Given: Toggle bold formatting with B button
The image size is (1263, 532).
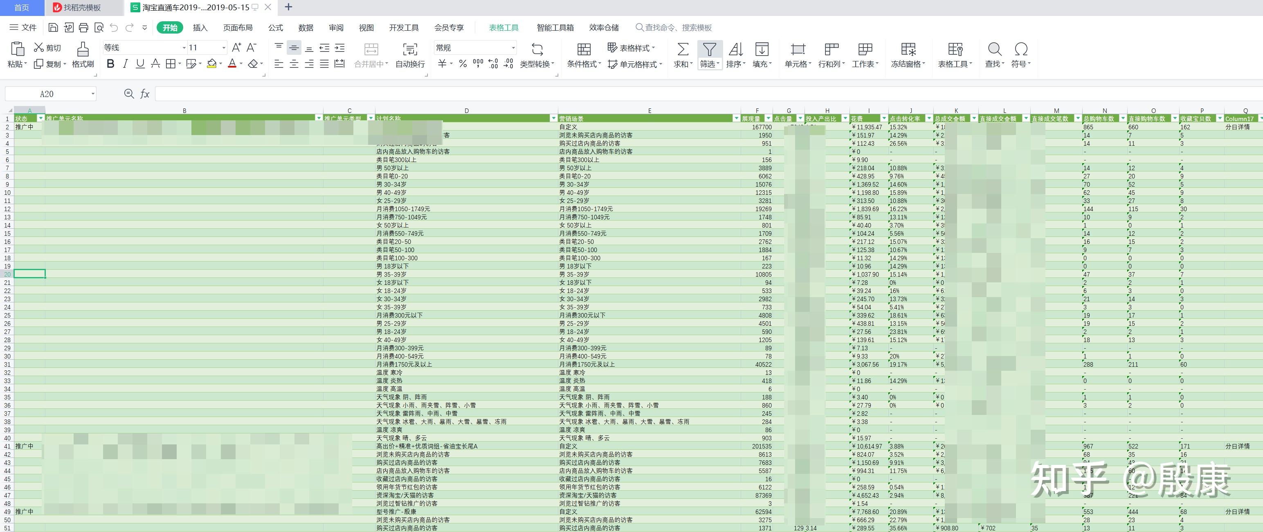Looking at the screenshot, I should pyautogui.click(x=110, y=64).
